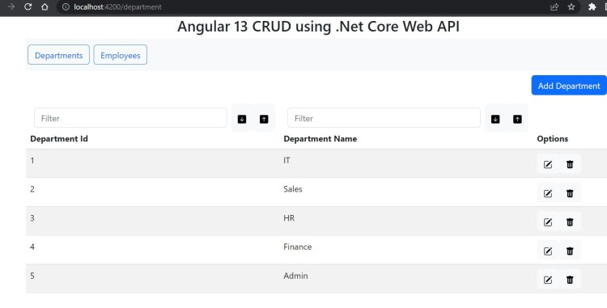Delete the Sales department row
The width and height of the screenshot is (607, 308).
click(570, 193)
